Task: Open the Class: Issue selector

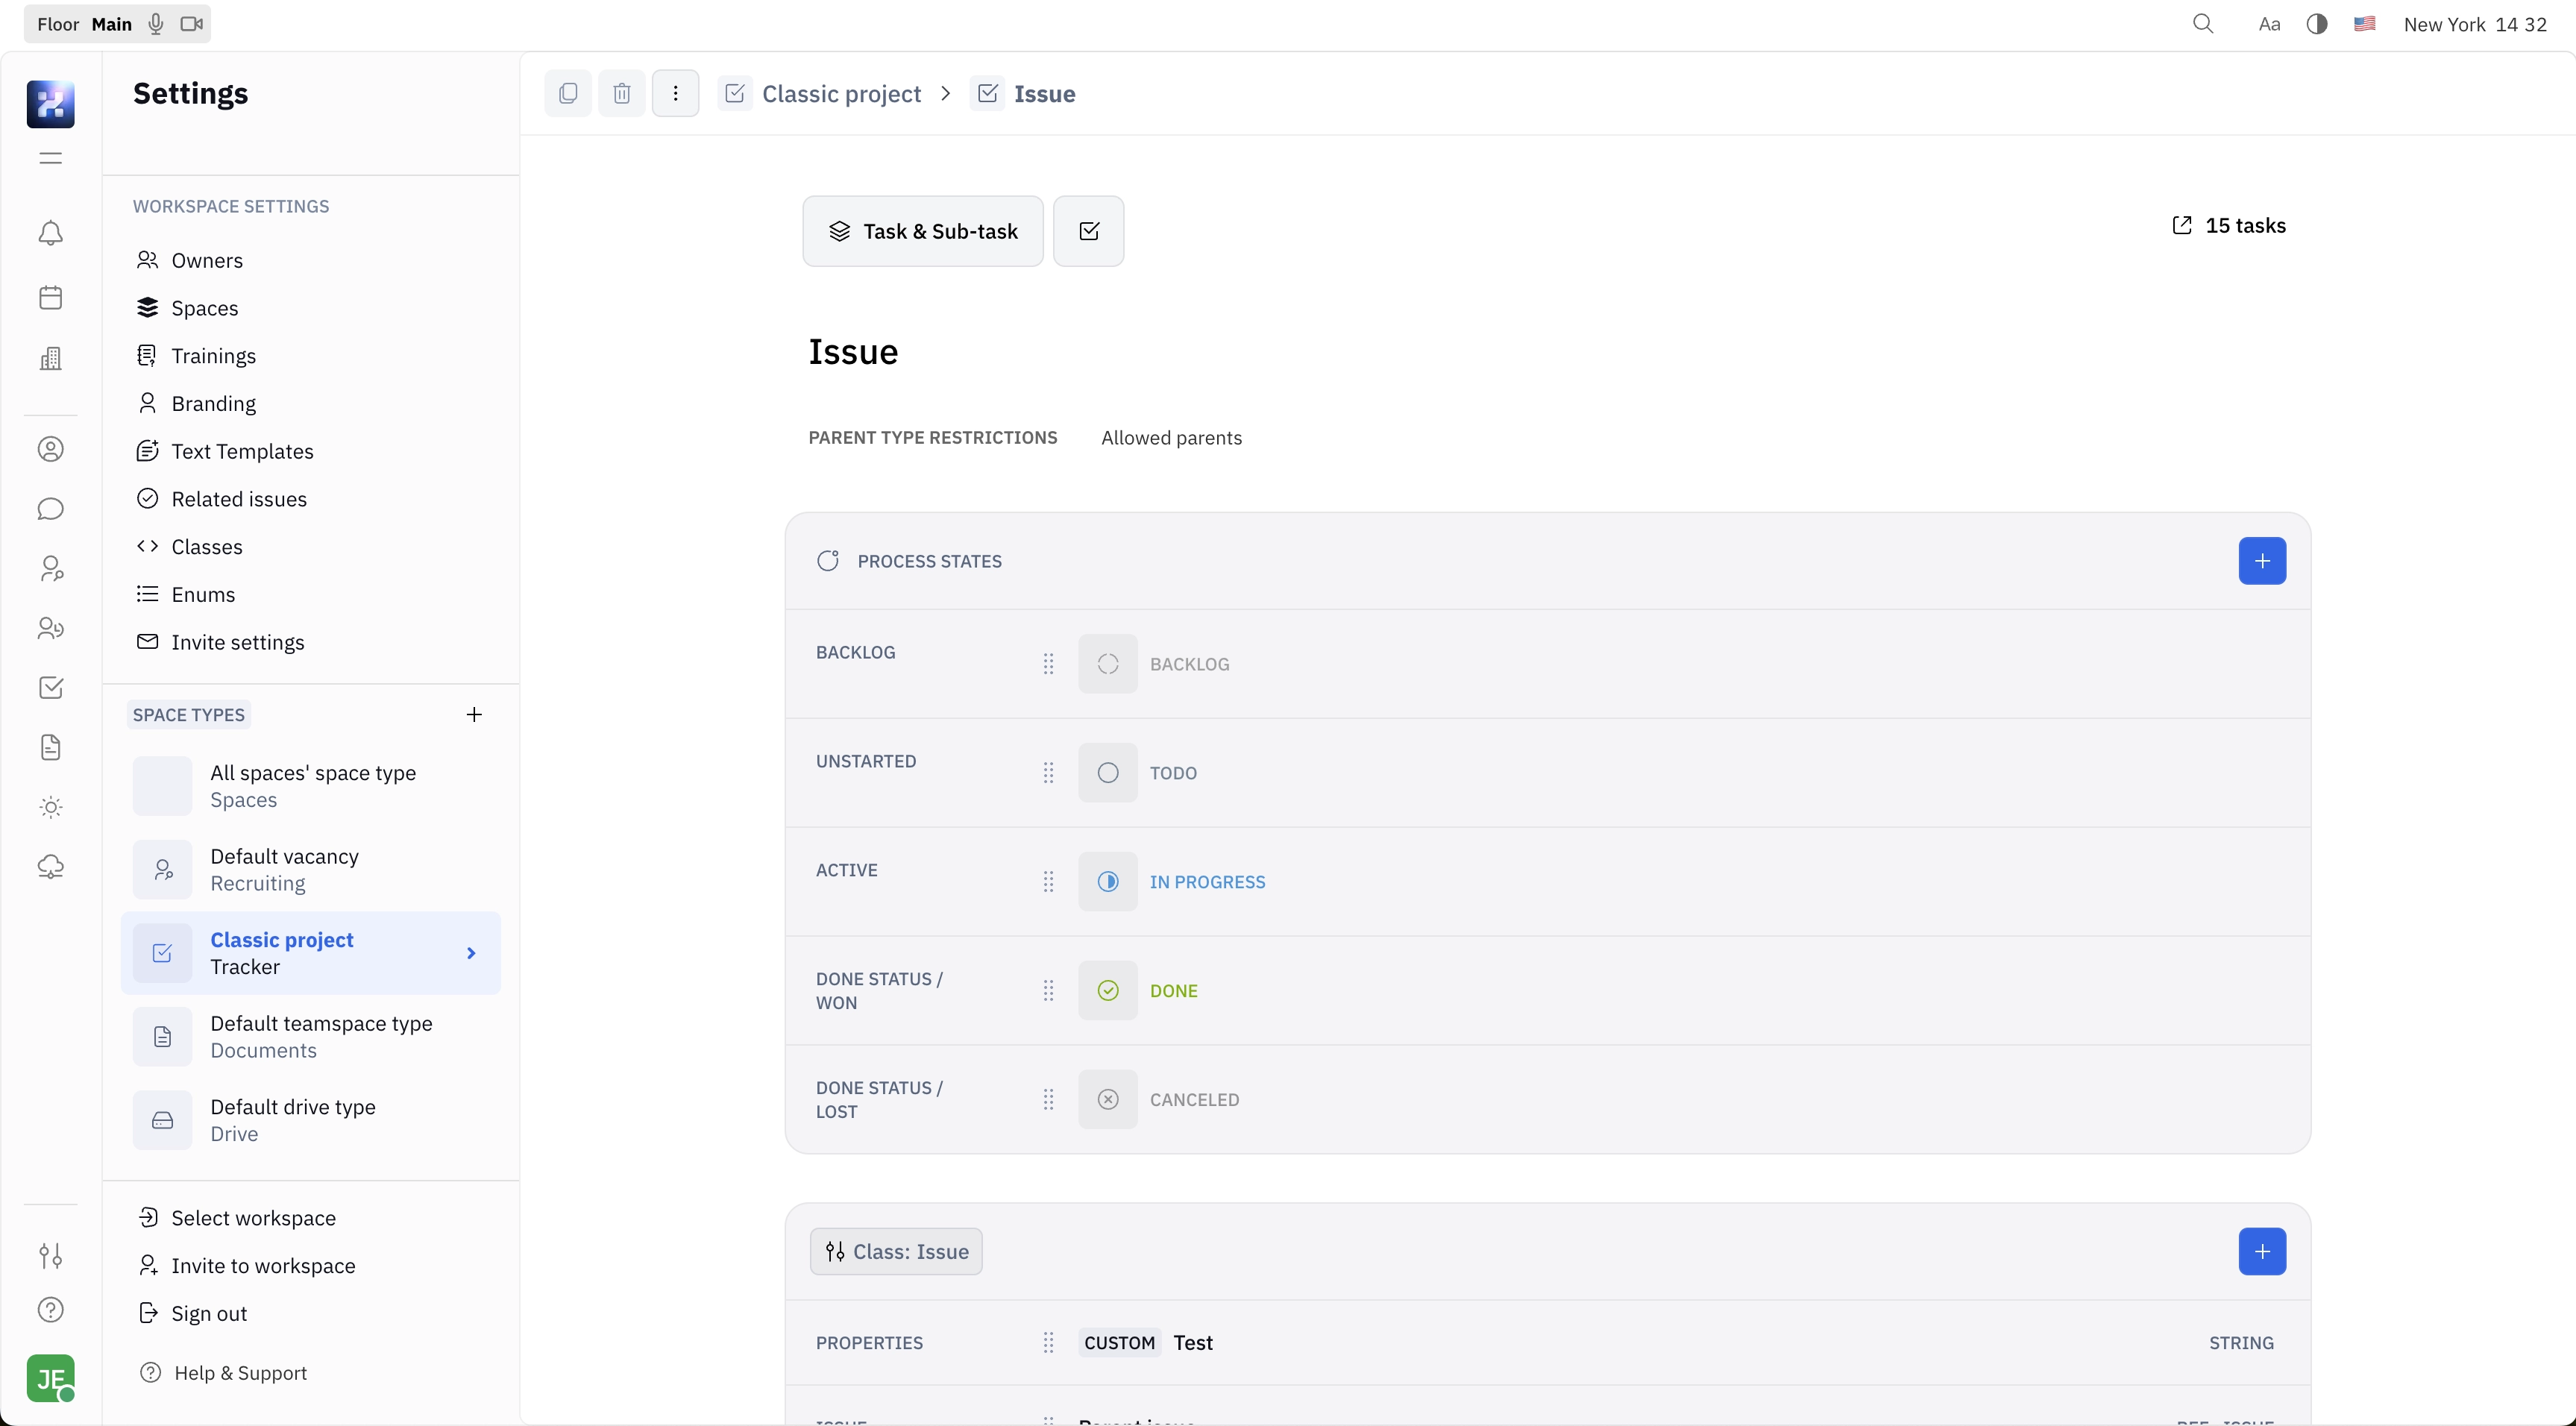Action: click(896, 1251)
